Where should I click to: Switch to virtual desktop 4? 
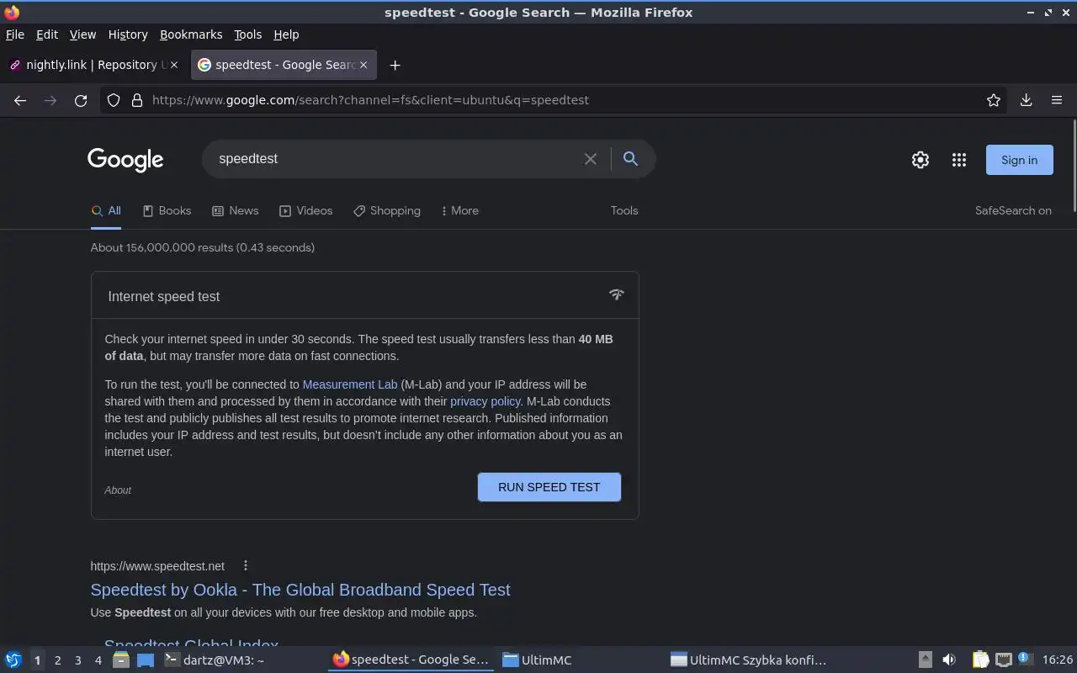(x=98, y=660)
